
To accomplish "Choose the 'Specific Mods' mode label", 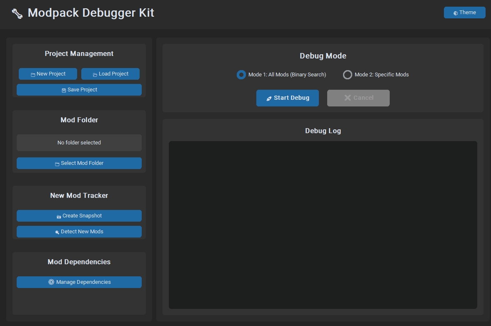I will 381,75.
